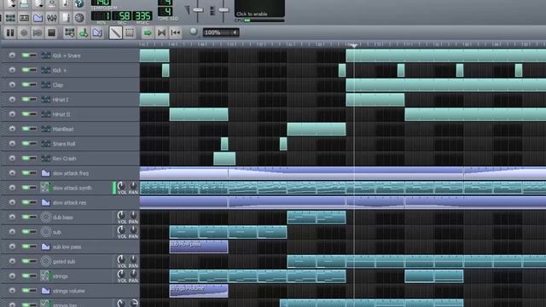The width and height of the screenshot is (546, 307).
Task: Select the Rev Crash pattern clip
Action: pos(224,159)
